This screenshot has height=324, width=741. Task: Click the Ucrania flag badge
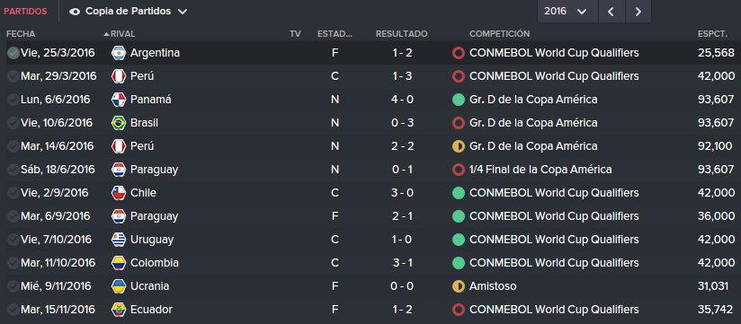coord(118,286)
